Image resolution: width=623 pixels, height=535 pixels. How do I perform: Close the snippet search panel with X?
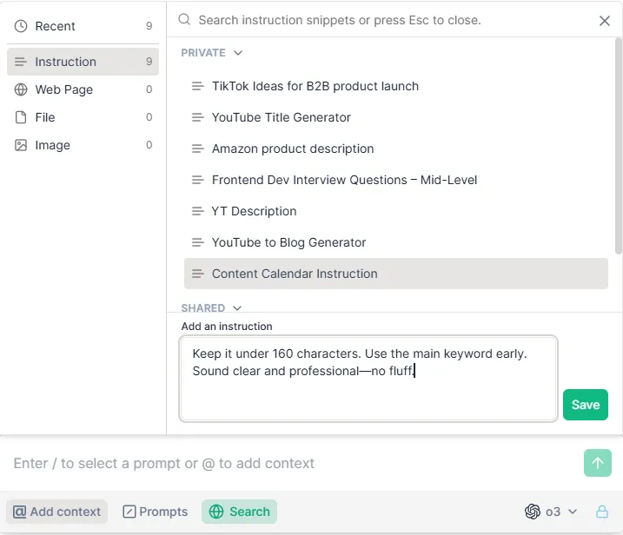[x=605, y=21]
